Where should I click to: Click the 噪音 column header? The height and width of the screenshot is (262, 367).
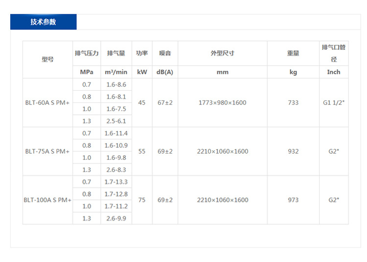[x=165, y=53]
